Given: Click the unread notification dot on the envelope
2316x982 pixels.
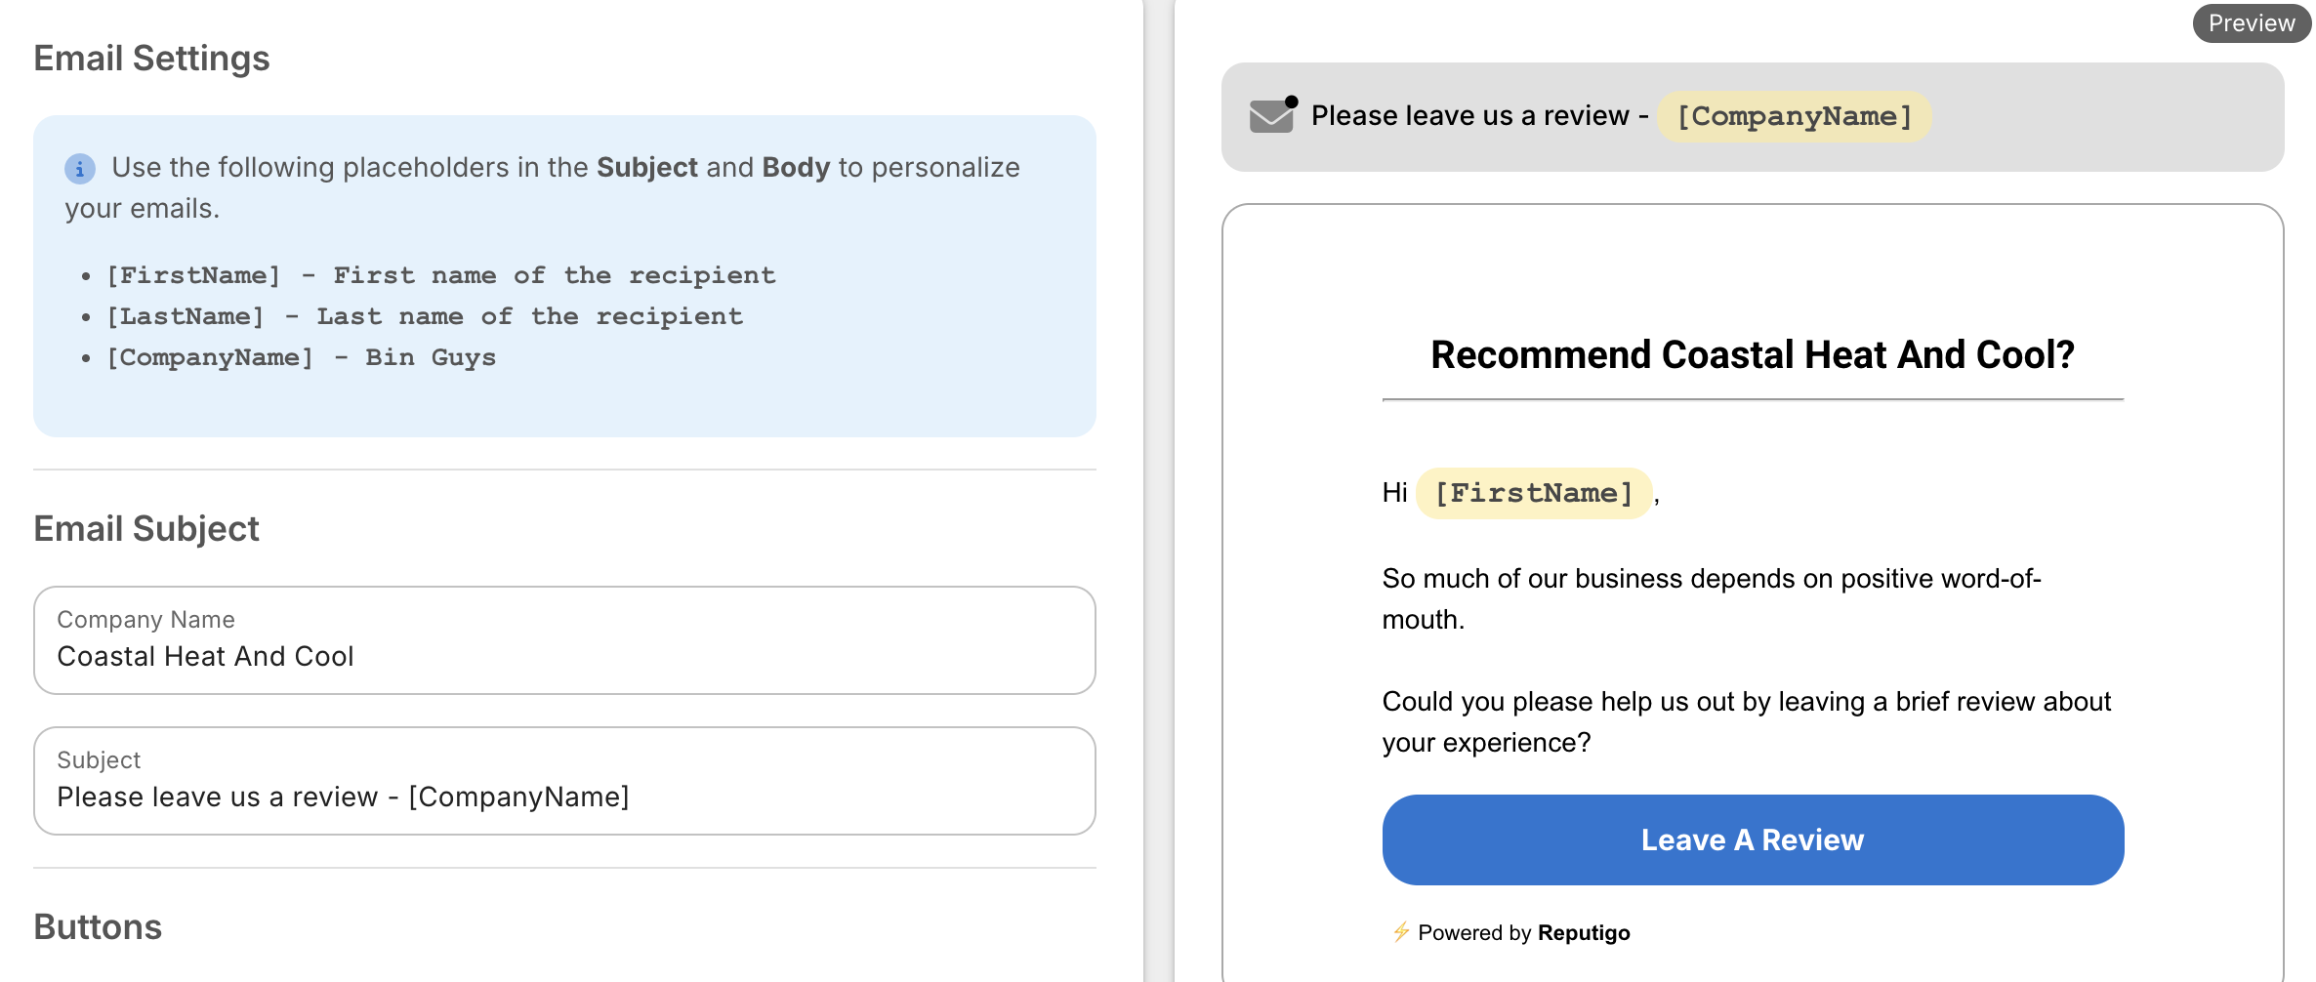Looking at the screenshot, I should point(1291,99).
